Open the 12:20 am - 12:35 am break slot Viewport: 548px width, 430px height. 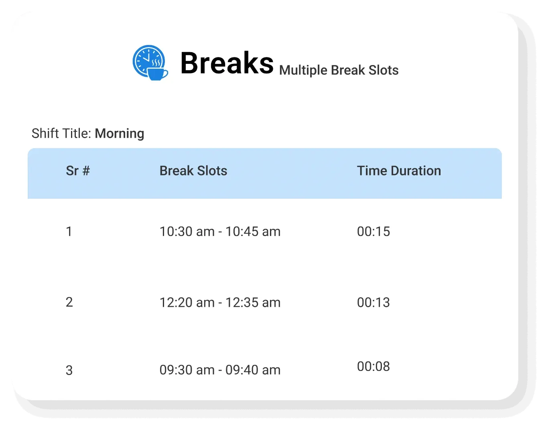coord(220,302)
